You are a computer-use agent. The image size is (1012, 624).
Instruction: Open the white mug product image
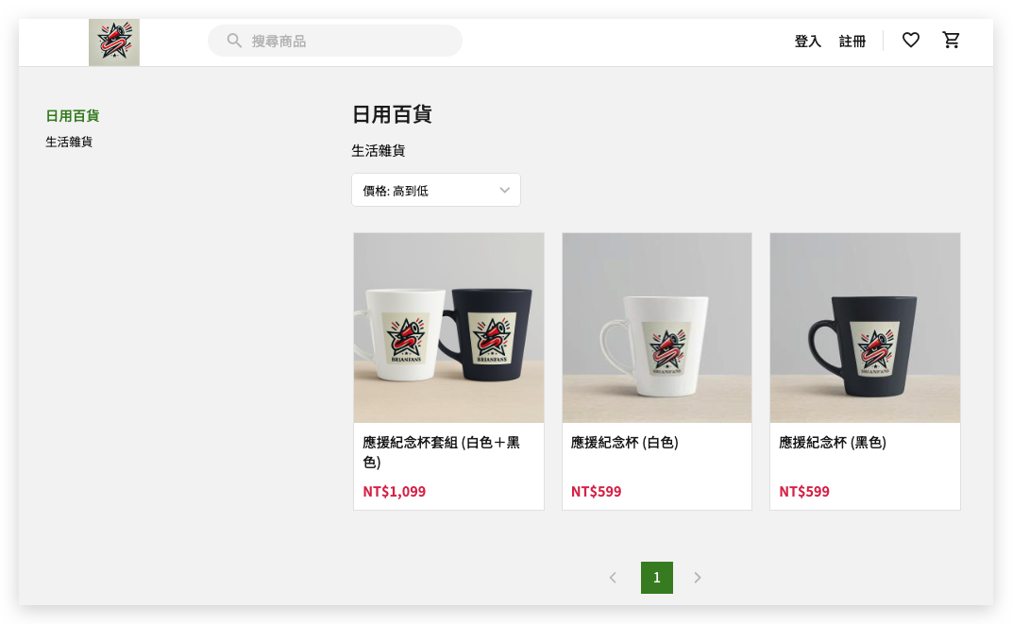tap(656, 328)
